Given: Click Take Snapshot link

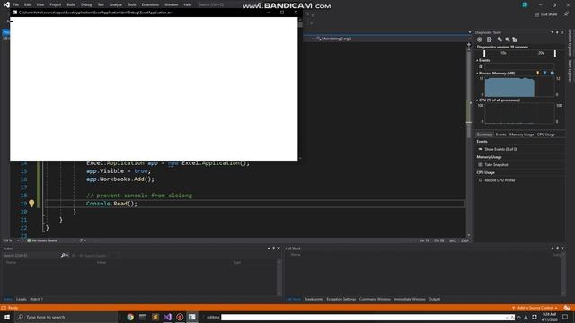Looking at the screenshot, I should click(497, 165).
